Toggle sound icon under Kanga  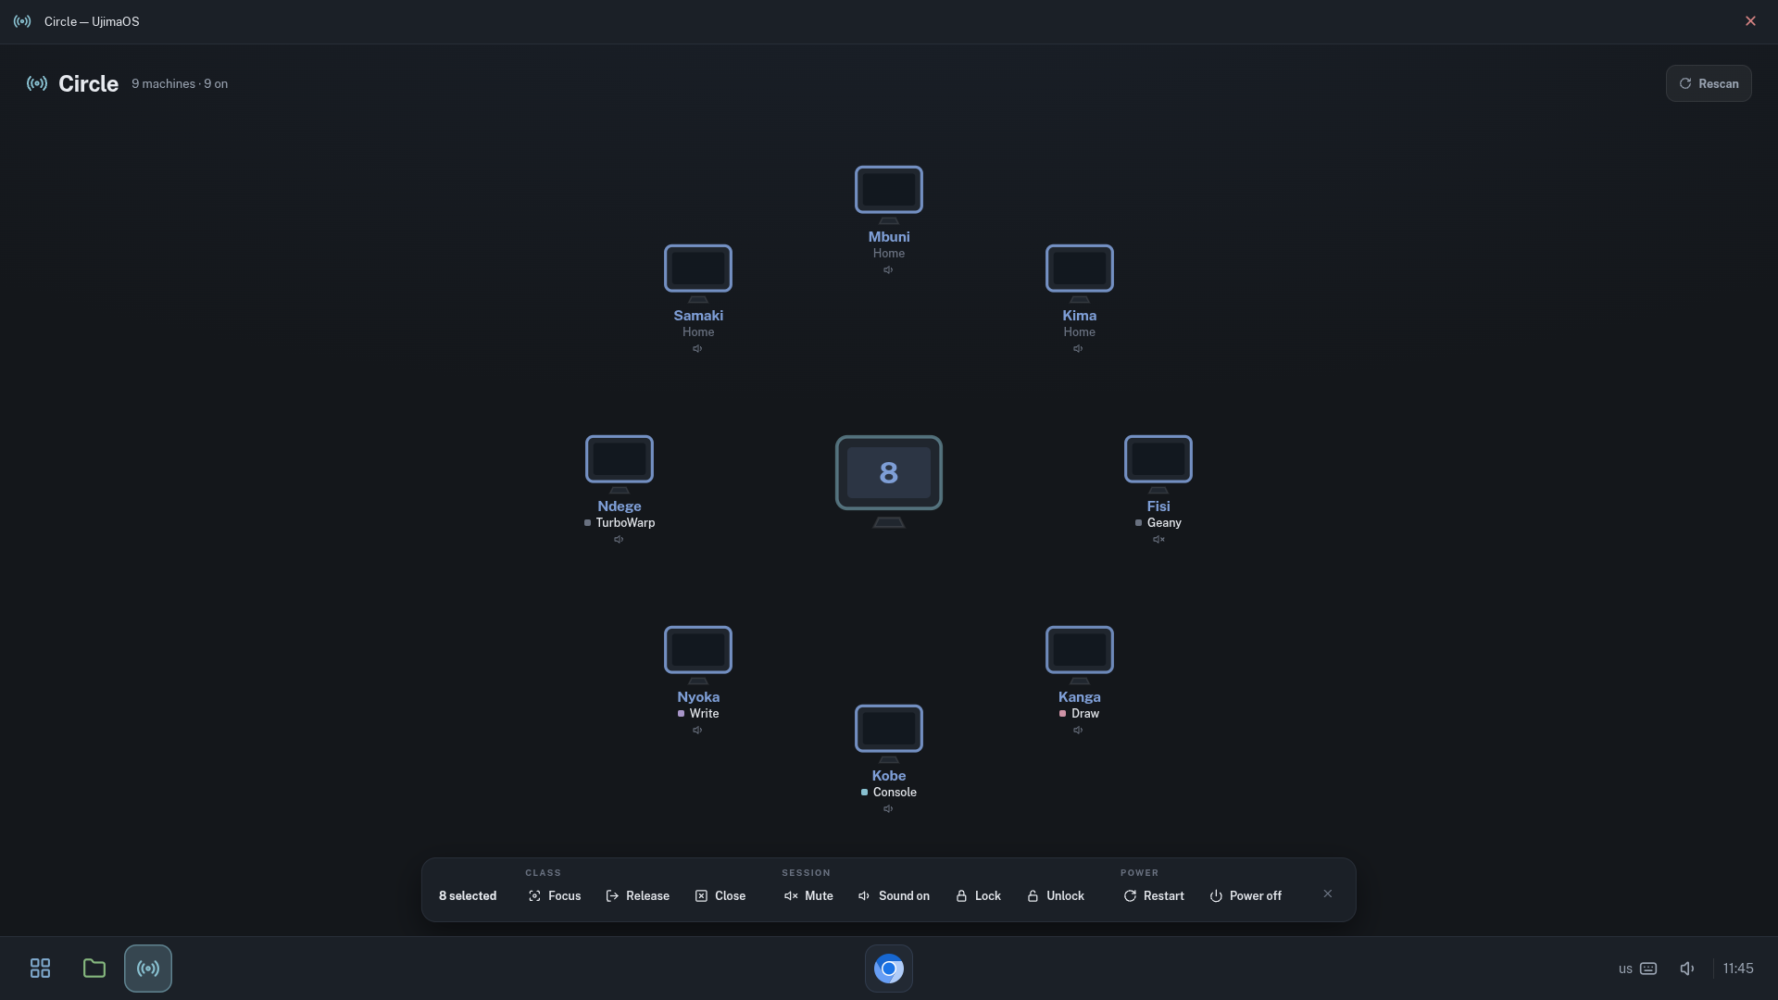1078,731
